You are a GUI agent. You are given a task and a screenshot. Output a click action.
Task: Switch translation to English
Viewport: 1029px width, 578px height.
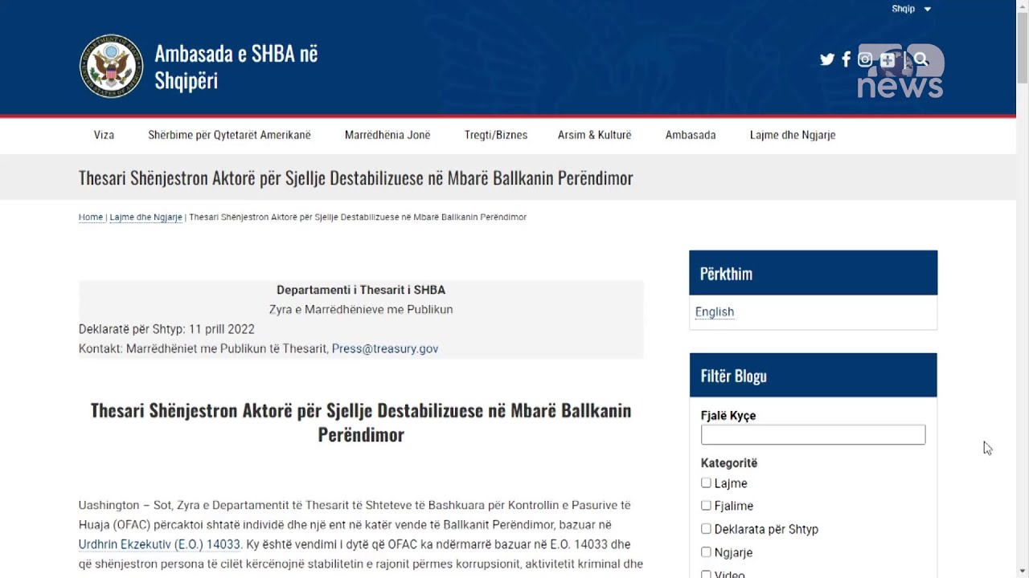(x=715, y=311)
